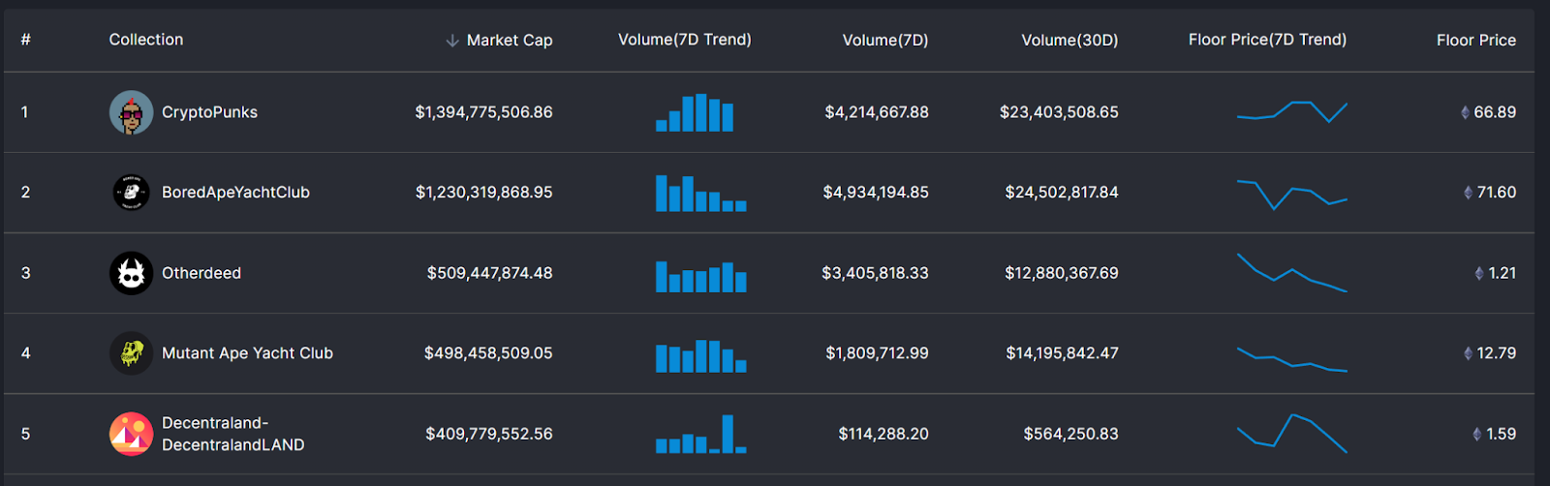Image resolution: width=1550 pixels, height=486 pixels.
Task: Sort table by Volume(7D) column header
Action: (x=884, y=41)
